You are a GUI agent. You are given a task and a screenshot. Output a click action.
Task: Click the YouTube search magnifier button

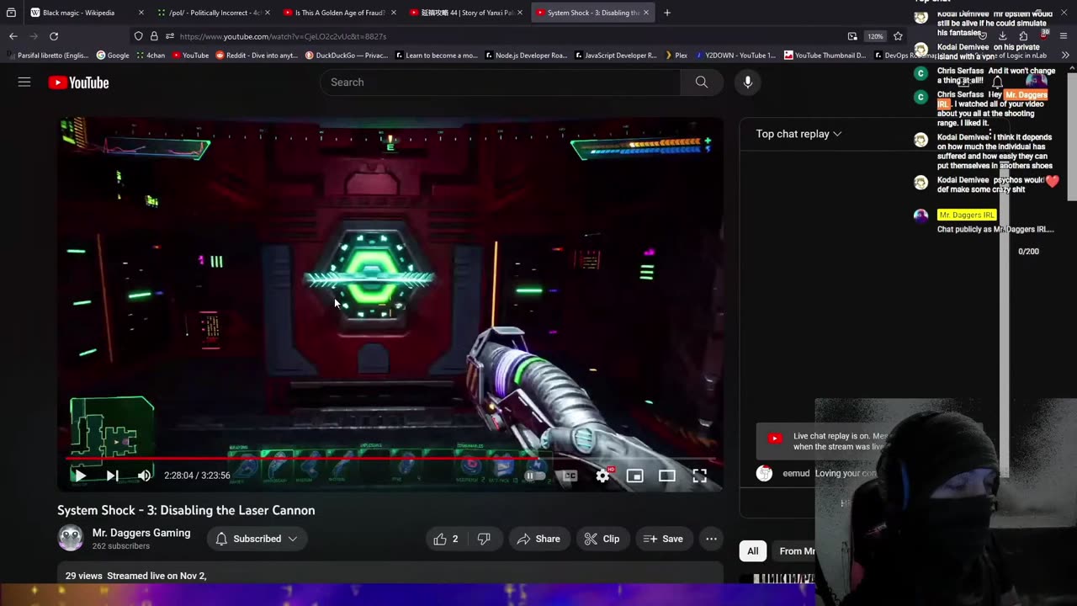[702, 82]
